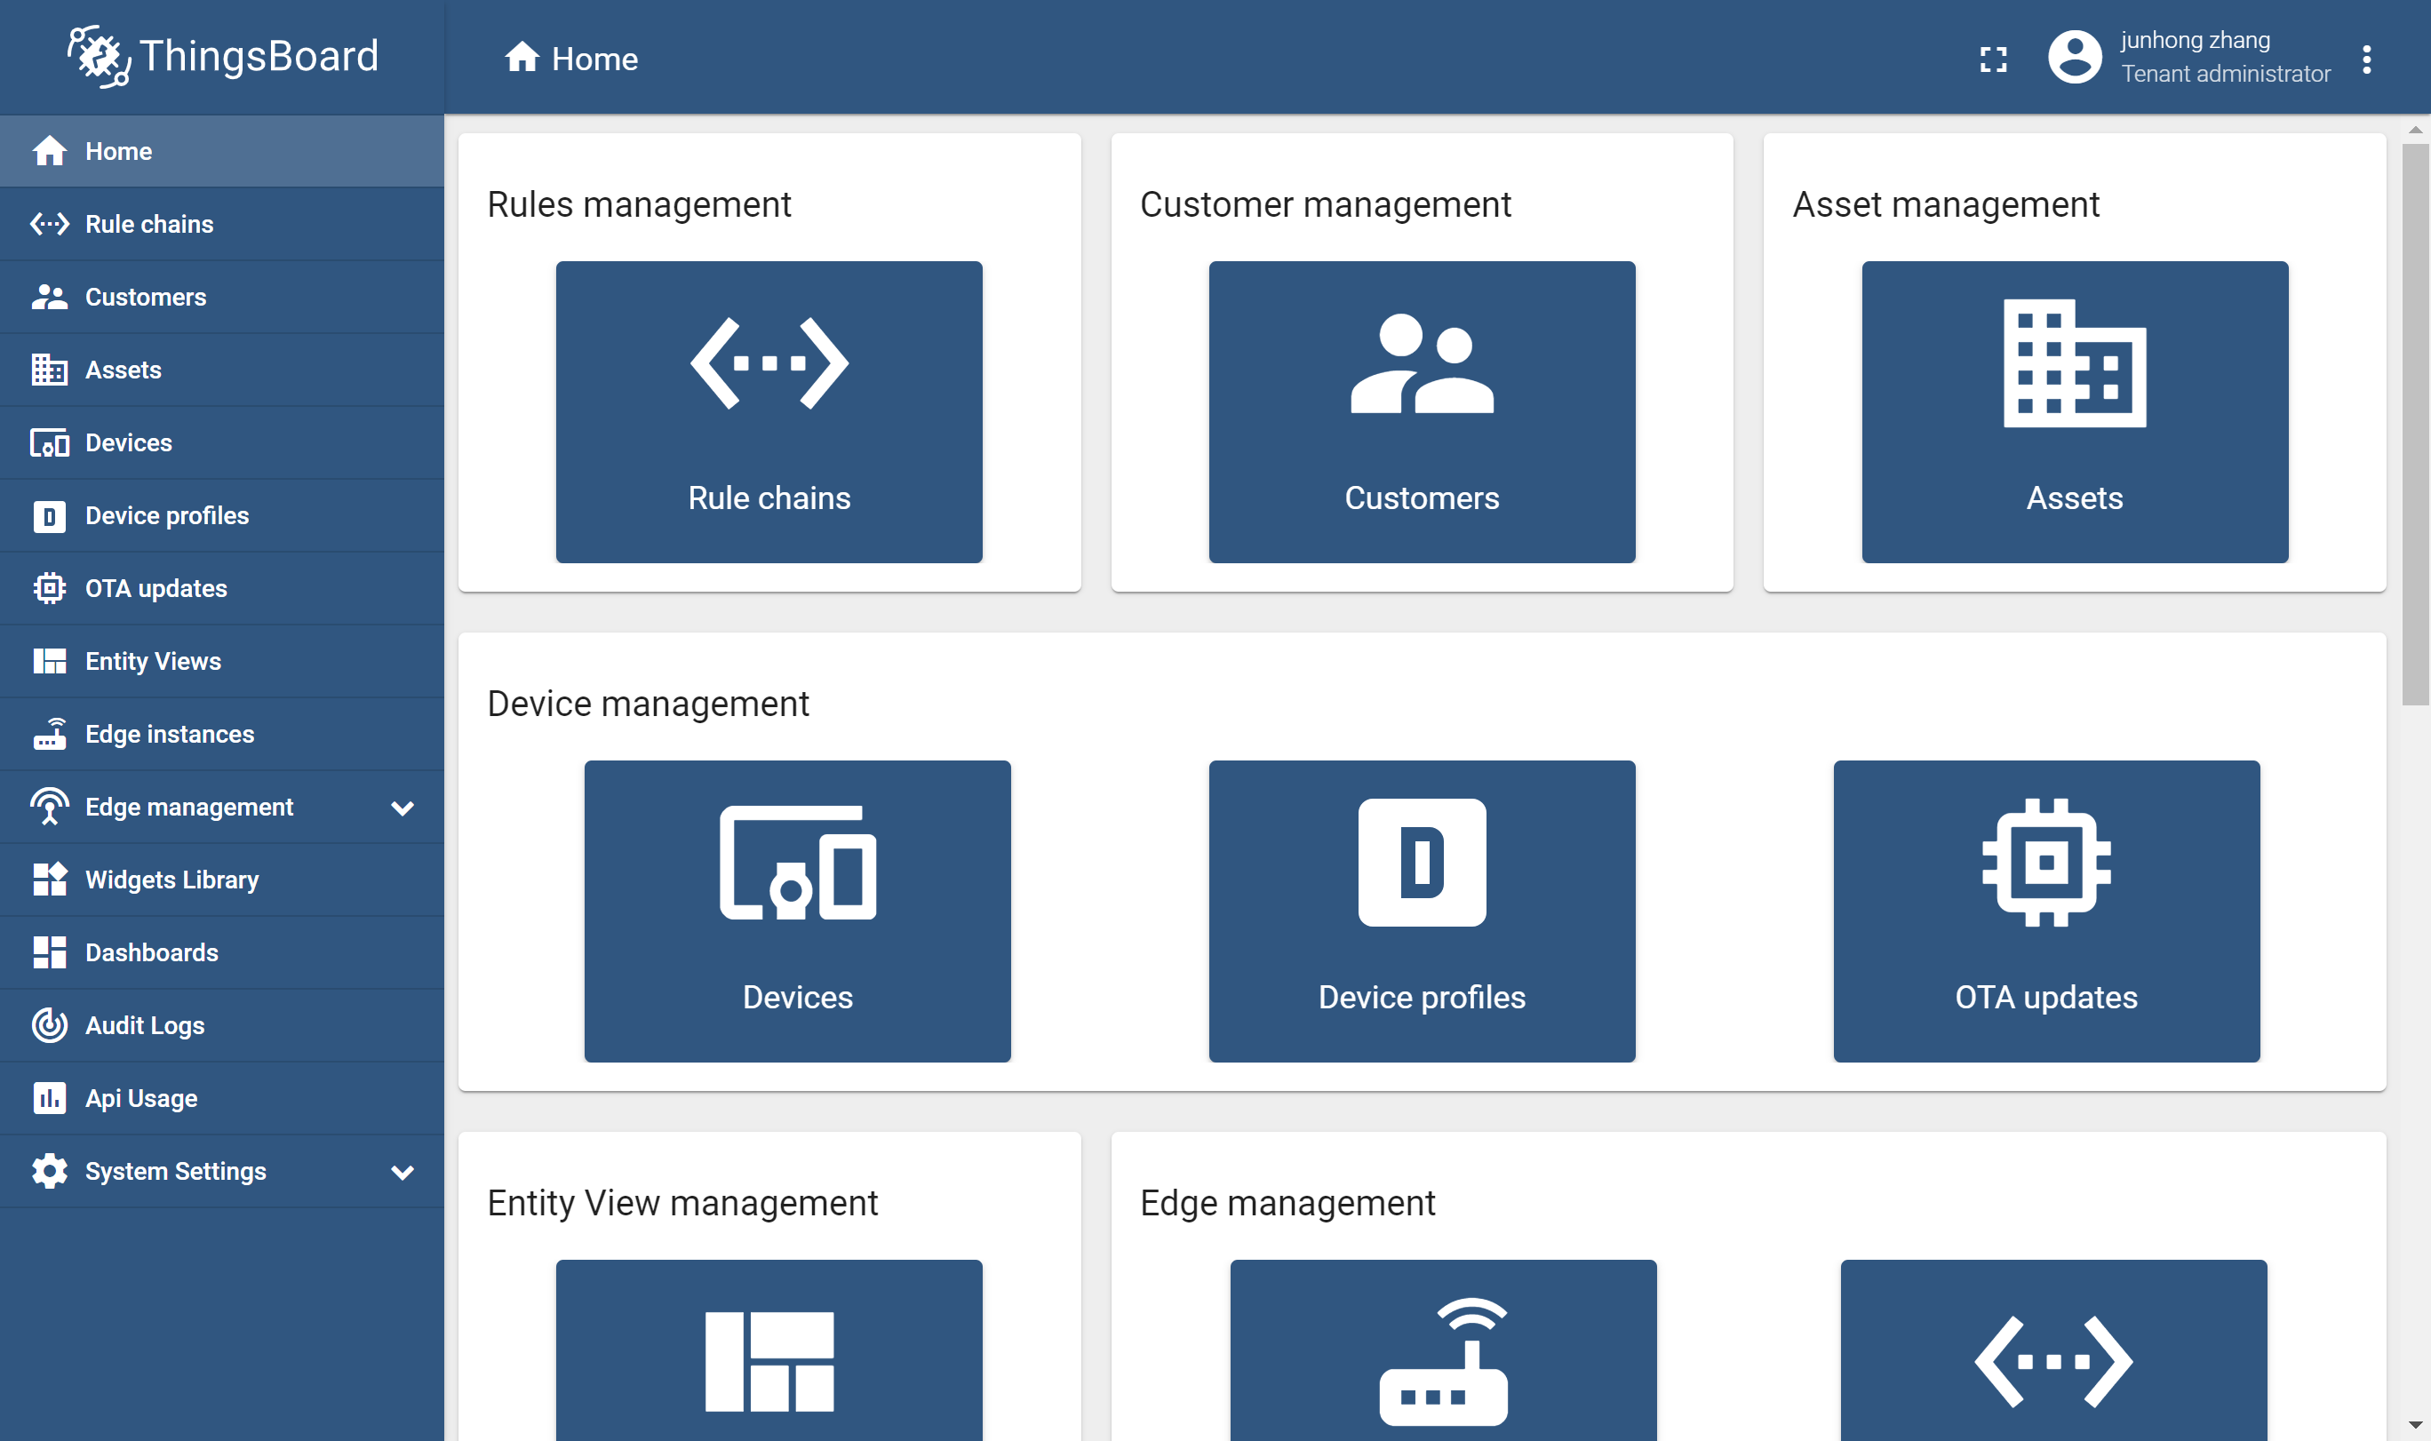Click the Devices sidebar icon
The image size is (2431, 1441).
46,442
